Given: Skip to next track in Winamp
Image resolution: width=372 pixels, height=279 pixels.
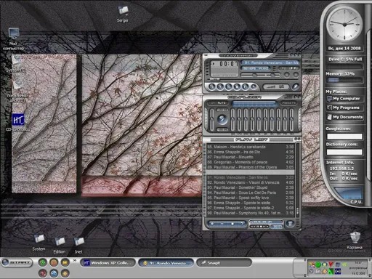Looking at the screenshot, I should coord(245,86).
